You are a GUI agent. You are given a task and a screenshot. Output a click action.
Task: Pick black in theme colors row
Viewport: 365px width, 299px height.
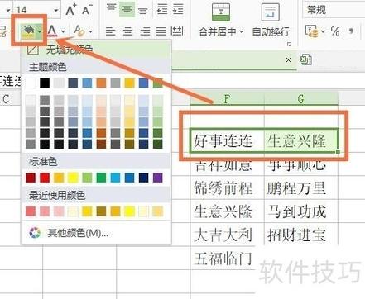45,83
